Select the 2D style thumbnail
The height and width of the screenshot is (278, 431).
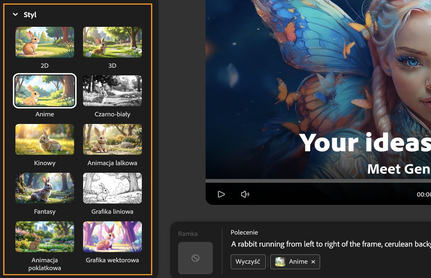45,42
